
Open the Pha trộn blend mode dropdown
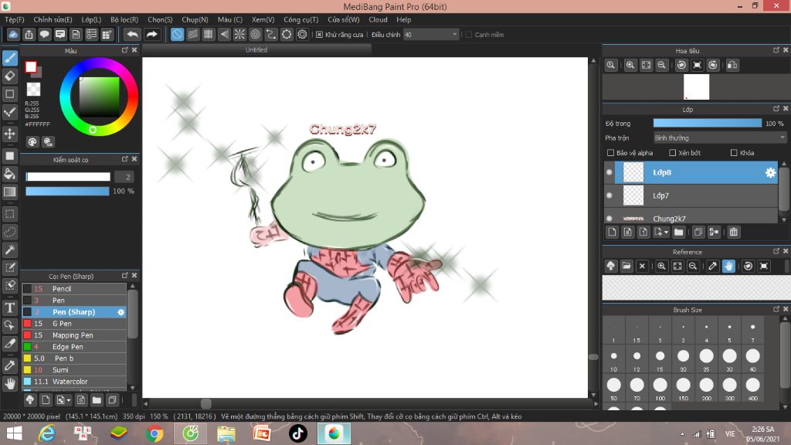tap(720, 138)
